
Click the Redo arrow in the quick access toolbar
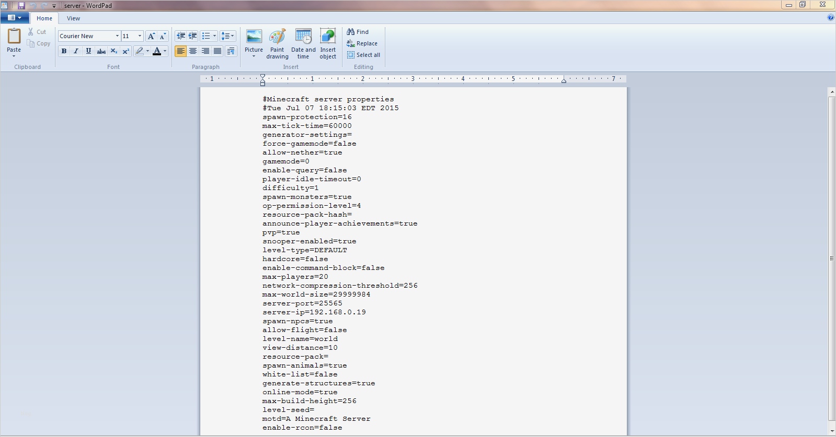pos(44,5)
